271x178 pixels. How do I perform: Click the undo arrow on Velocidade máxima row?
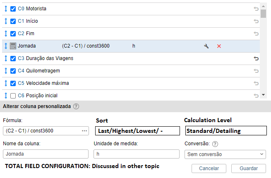click(256, 83)
